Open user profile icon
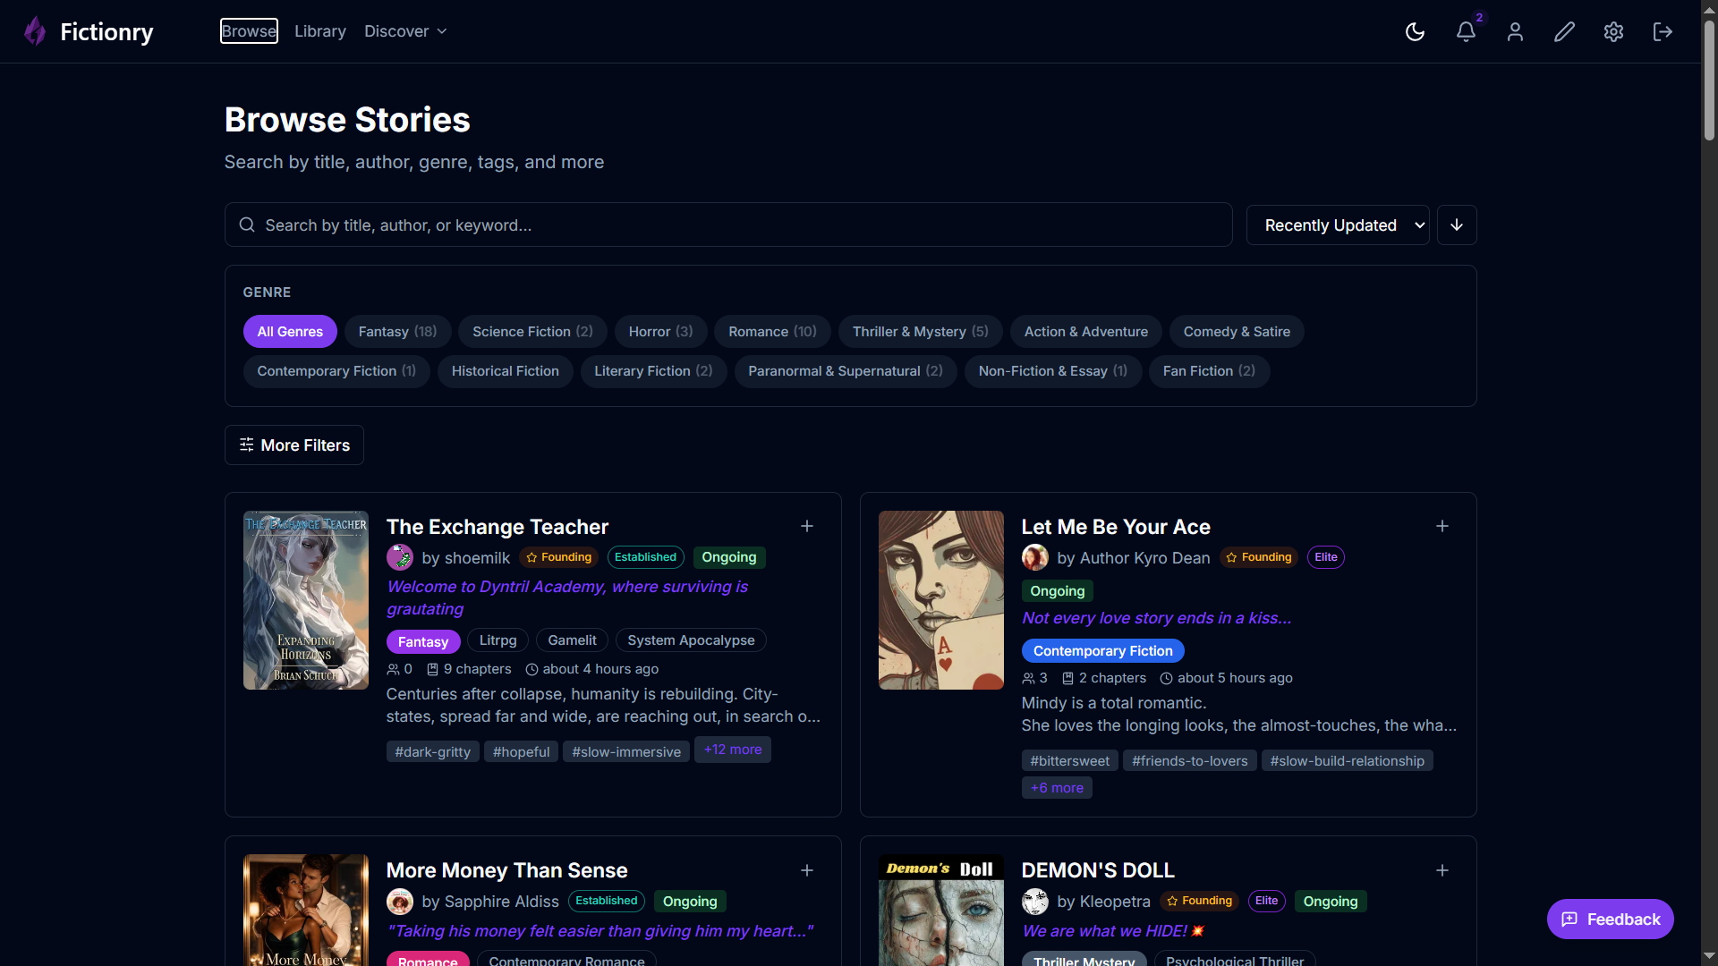 (x=1515, y=32)
